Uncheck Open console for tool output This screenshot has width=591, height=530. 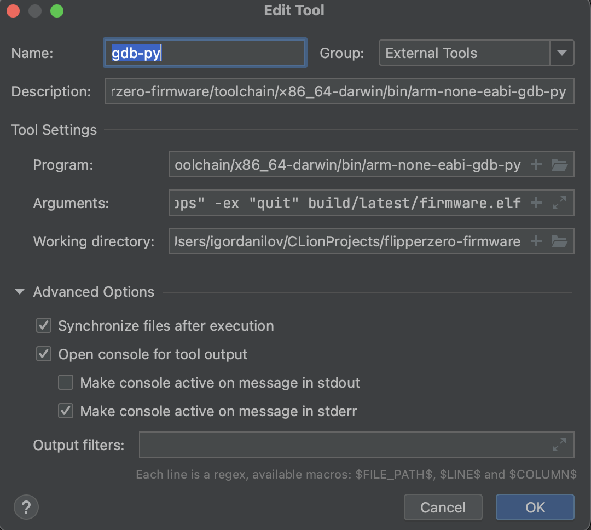tap(44, 354)
